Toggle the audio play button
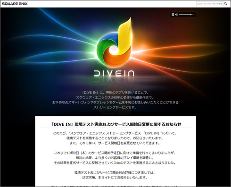The width and height of the screenshot is (231, 187). (173, 15)
